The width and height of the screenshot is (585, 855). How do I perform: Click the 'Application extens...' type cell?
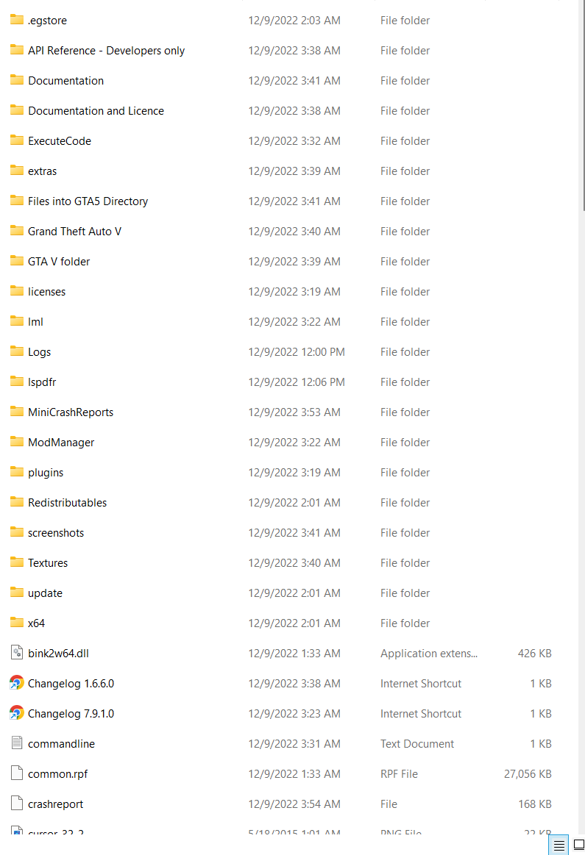tap(429, 654)
